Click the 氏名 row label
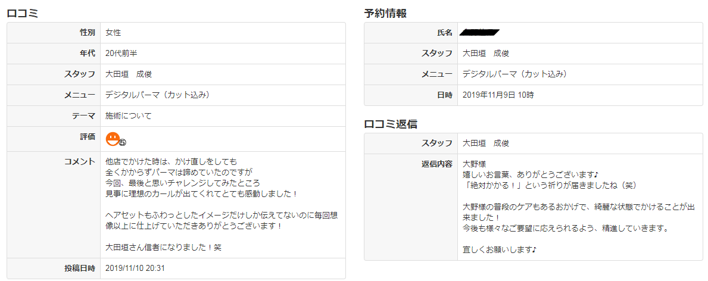Image resolution: width=708 pixels, height=281 pixels. [444, 33]
